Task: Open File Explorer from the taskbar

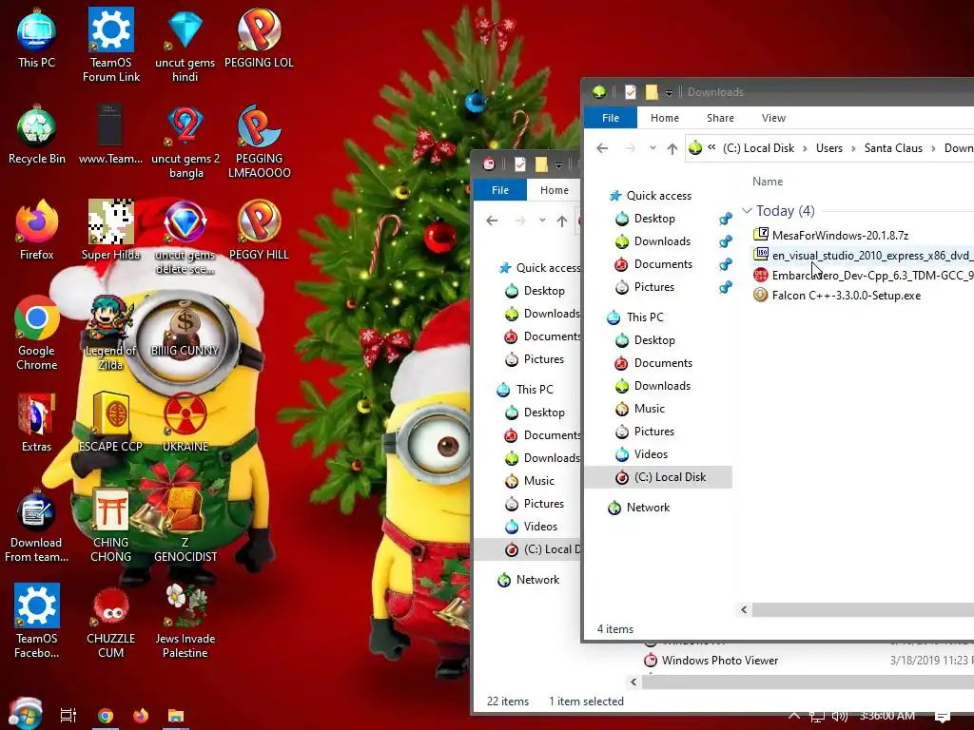Action: click(x=176, y=716)
